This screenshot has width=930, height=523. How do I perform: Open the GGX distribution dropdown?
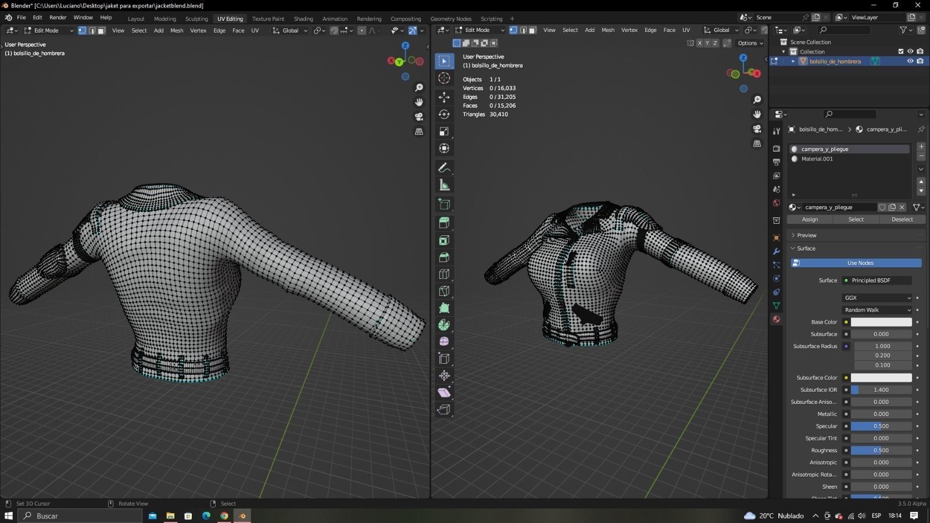pos(877,298)
